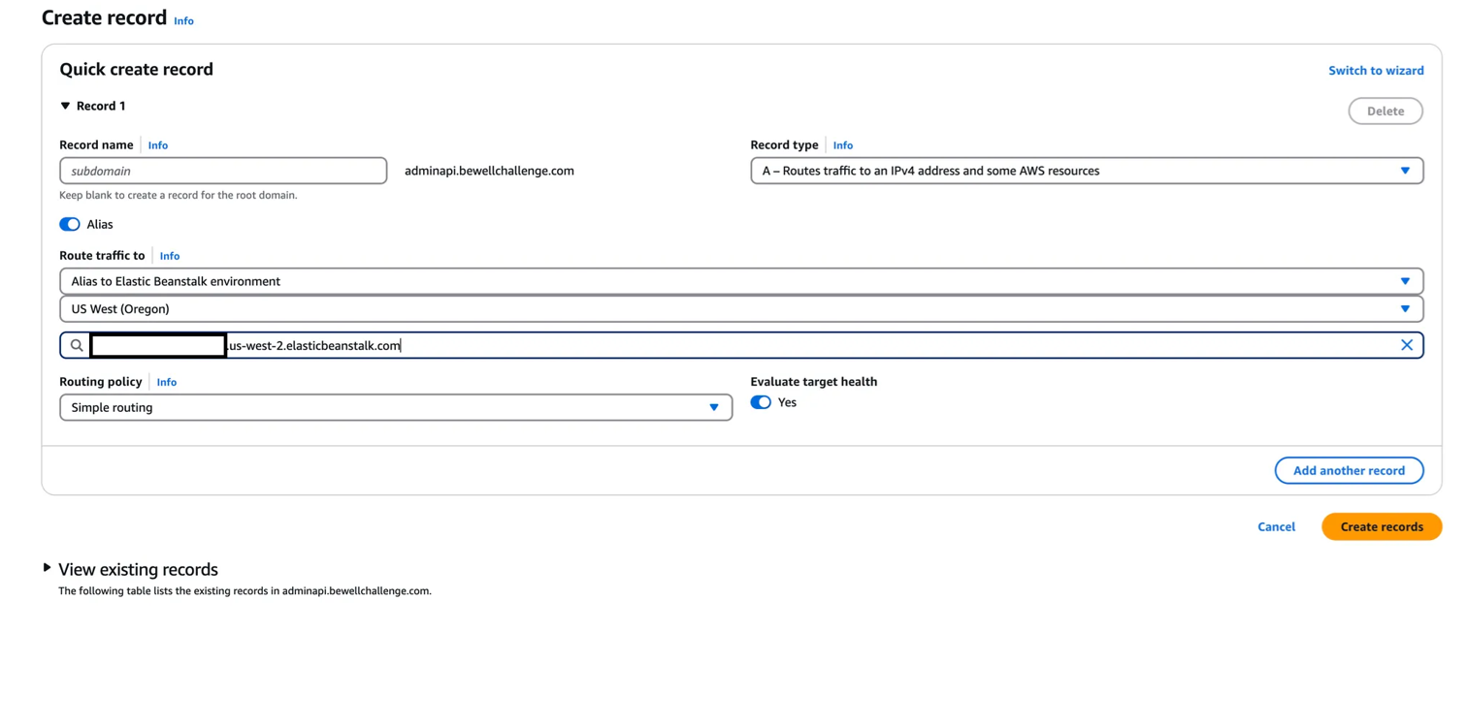1467x728 pixels.
Task: Click Cancel link
Action: pyautogui.click(x=1276, y=526)
